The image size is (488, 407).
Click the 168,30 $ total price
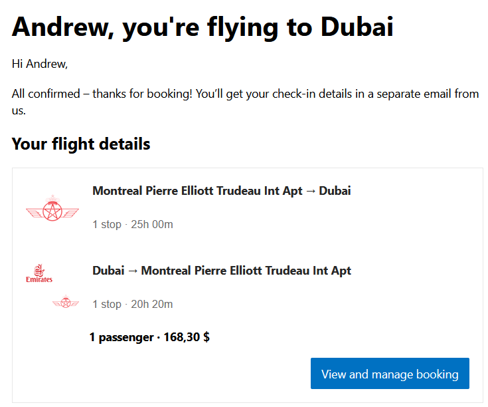click(187, 337)
